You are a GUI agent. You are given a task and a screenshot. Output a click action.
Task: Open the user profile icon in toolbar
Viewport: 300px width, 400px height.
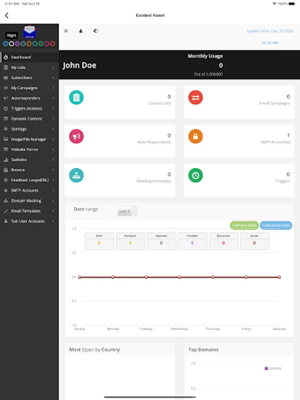pyautogui.click(x=80, y=31)
